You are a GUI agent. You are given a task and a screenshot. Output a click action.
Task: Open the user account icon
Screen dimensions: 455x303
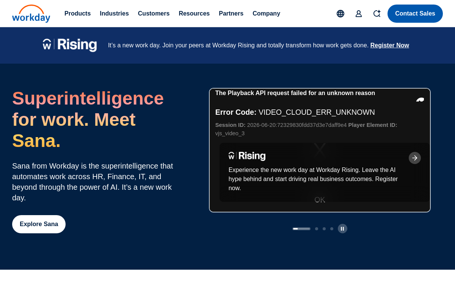coord(359,14)
